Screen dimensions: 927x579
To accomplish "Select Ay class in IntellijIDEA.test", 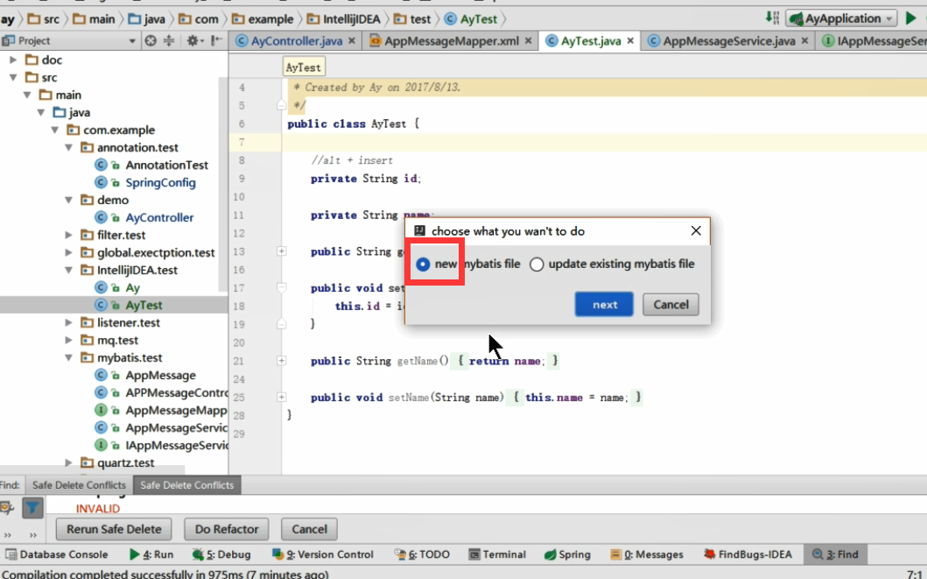I will (132, 287).
